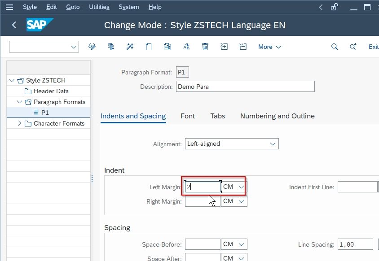
Task: Open the command field dropdown
Action: (74, 47)
